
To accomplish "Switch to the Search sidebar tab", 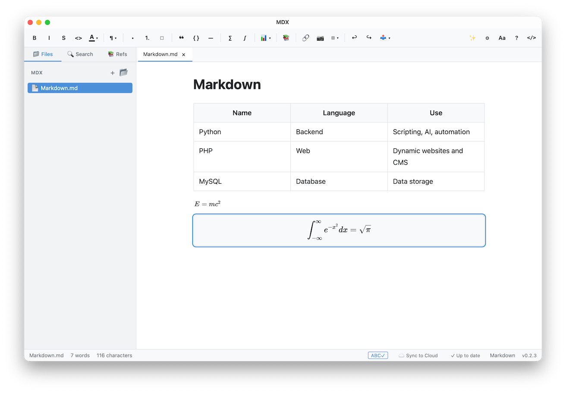I will [80, 54].
